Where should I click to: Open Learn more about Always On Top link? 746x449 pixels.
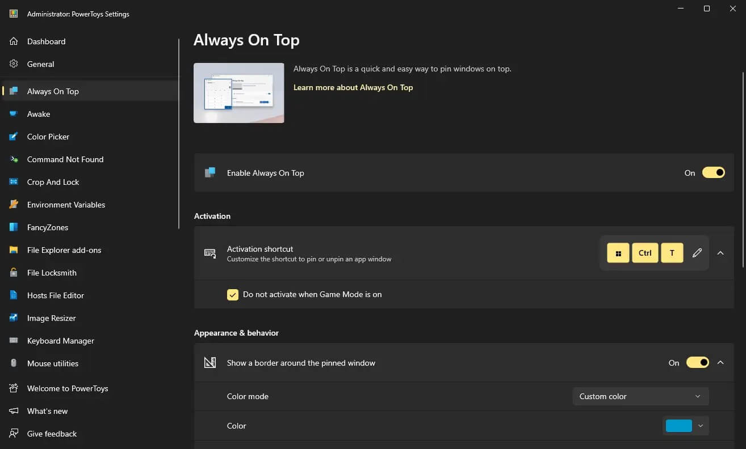[353, 87]
